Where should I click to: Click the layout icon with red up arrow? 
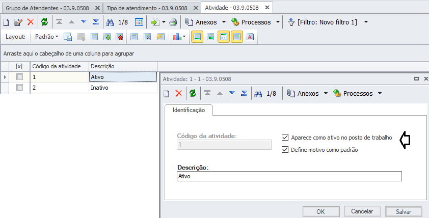click(x=119, y=37)
